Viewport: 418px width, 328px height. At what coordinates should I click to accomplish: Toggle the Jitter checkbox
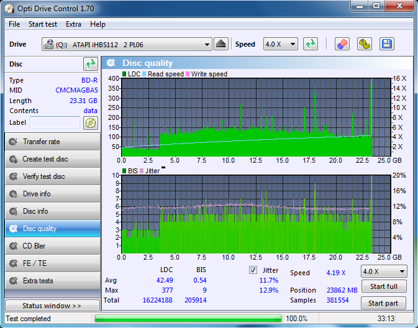[x=253, y=270]
